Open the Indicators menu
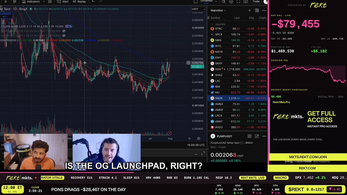Image resolution: width=347 pixels, height=195 pixels. pyautogui.click(x=32, y=1)
